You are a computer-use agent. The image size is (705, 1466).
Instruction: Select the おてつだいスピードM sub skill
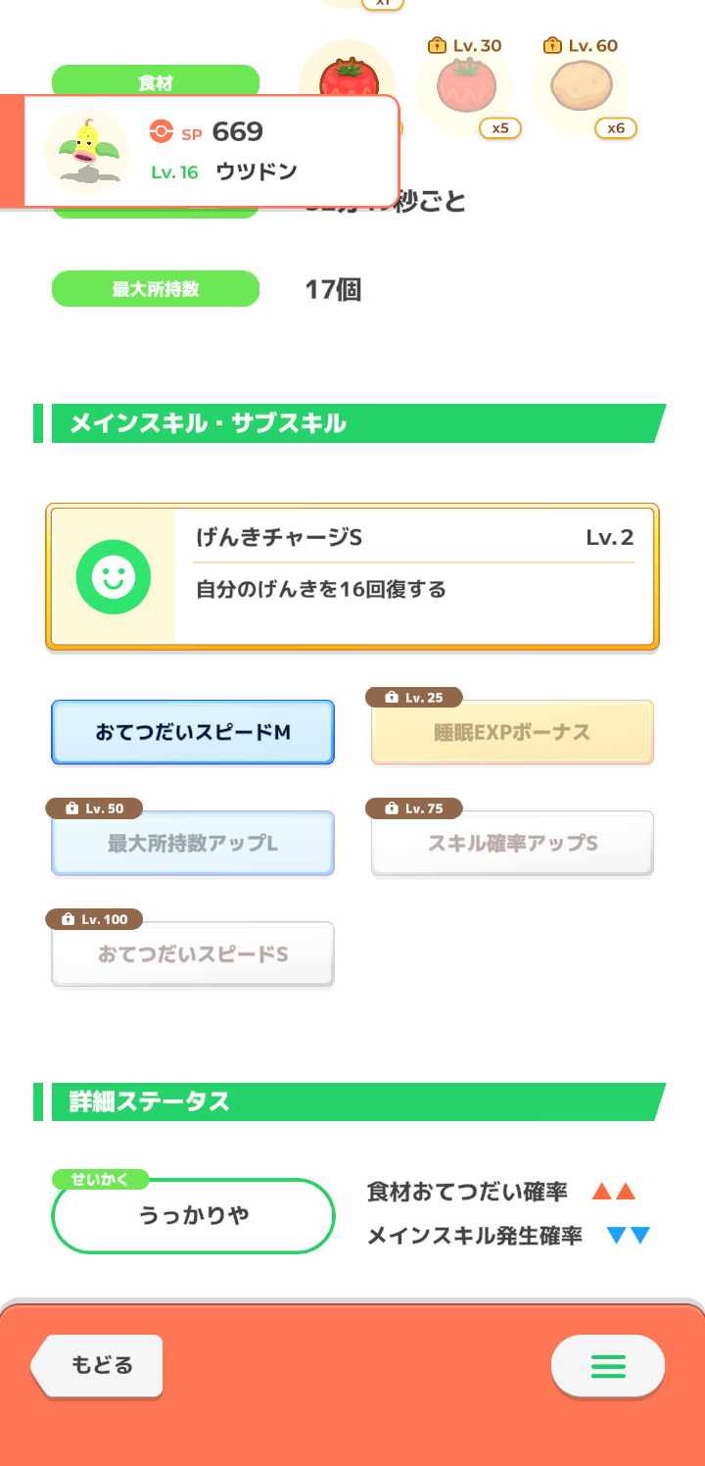[x=193, y=732]
